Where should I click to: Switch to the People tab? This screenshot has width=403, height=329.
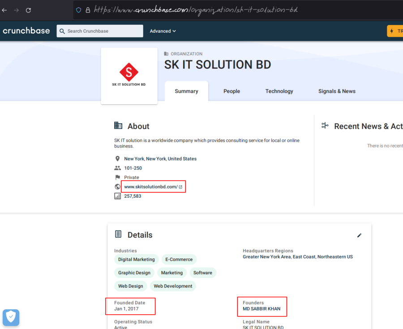232,91
